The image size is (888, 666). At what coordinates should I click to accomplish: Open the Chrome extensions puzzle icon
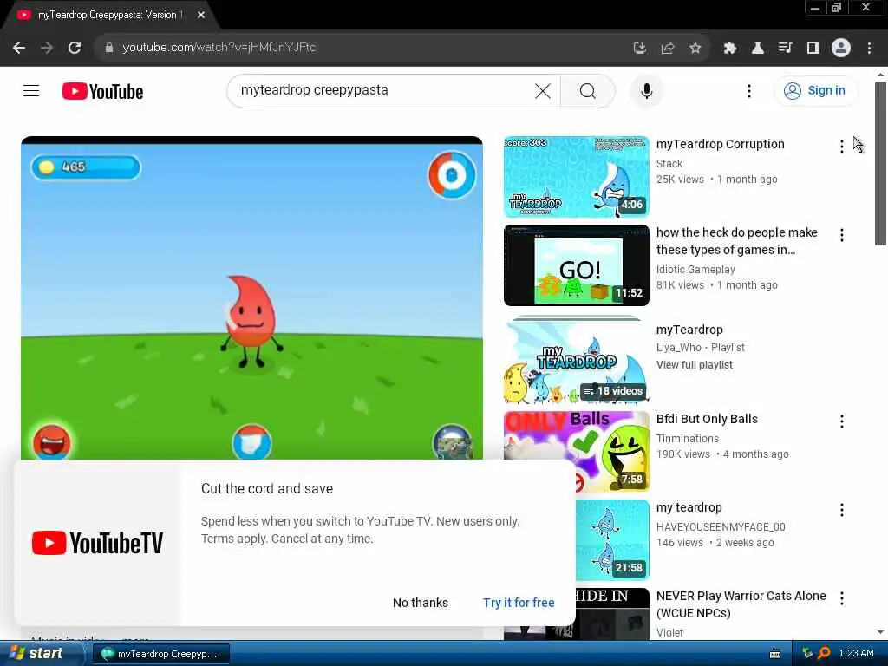(729, 49)
